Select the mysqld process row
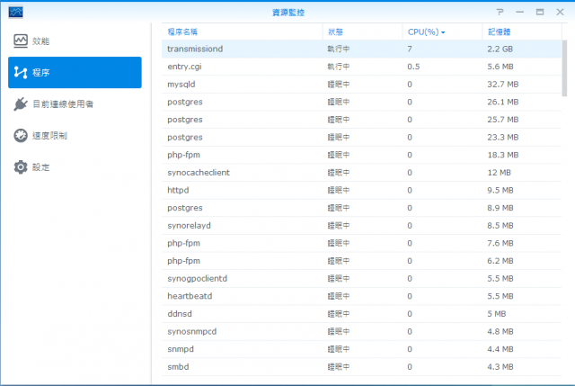This screenshot has height=386, width=575. pos(361,84)
